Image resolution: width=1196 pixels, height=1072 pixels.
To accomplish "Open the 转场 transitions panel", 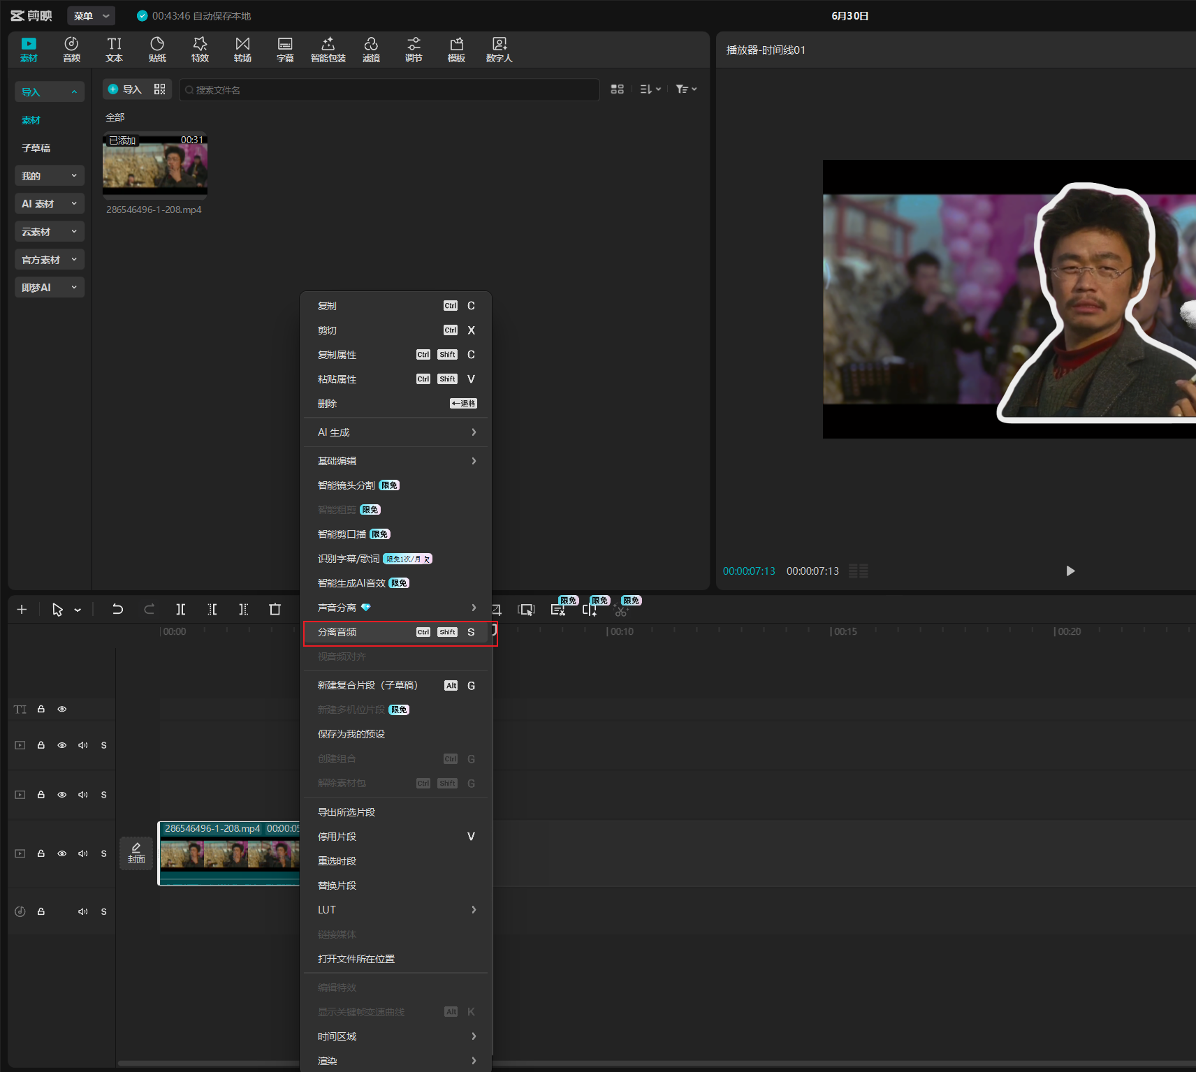I will click(x=242, y=50).
